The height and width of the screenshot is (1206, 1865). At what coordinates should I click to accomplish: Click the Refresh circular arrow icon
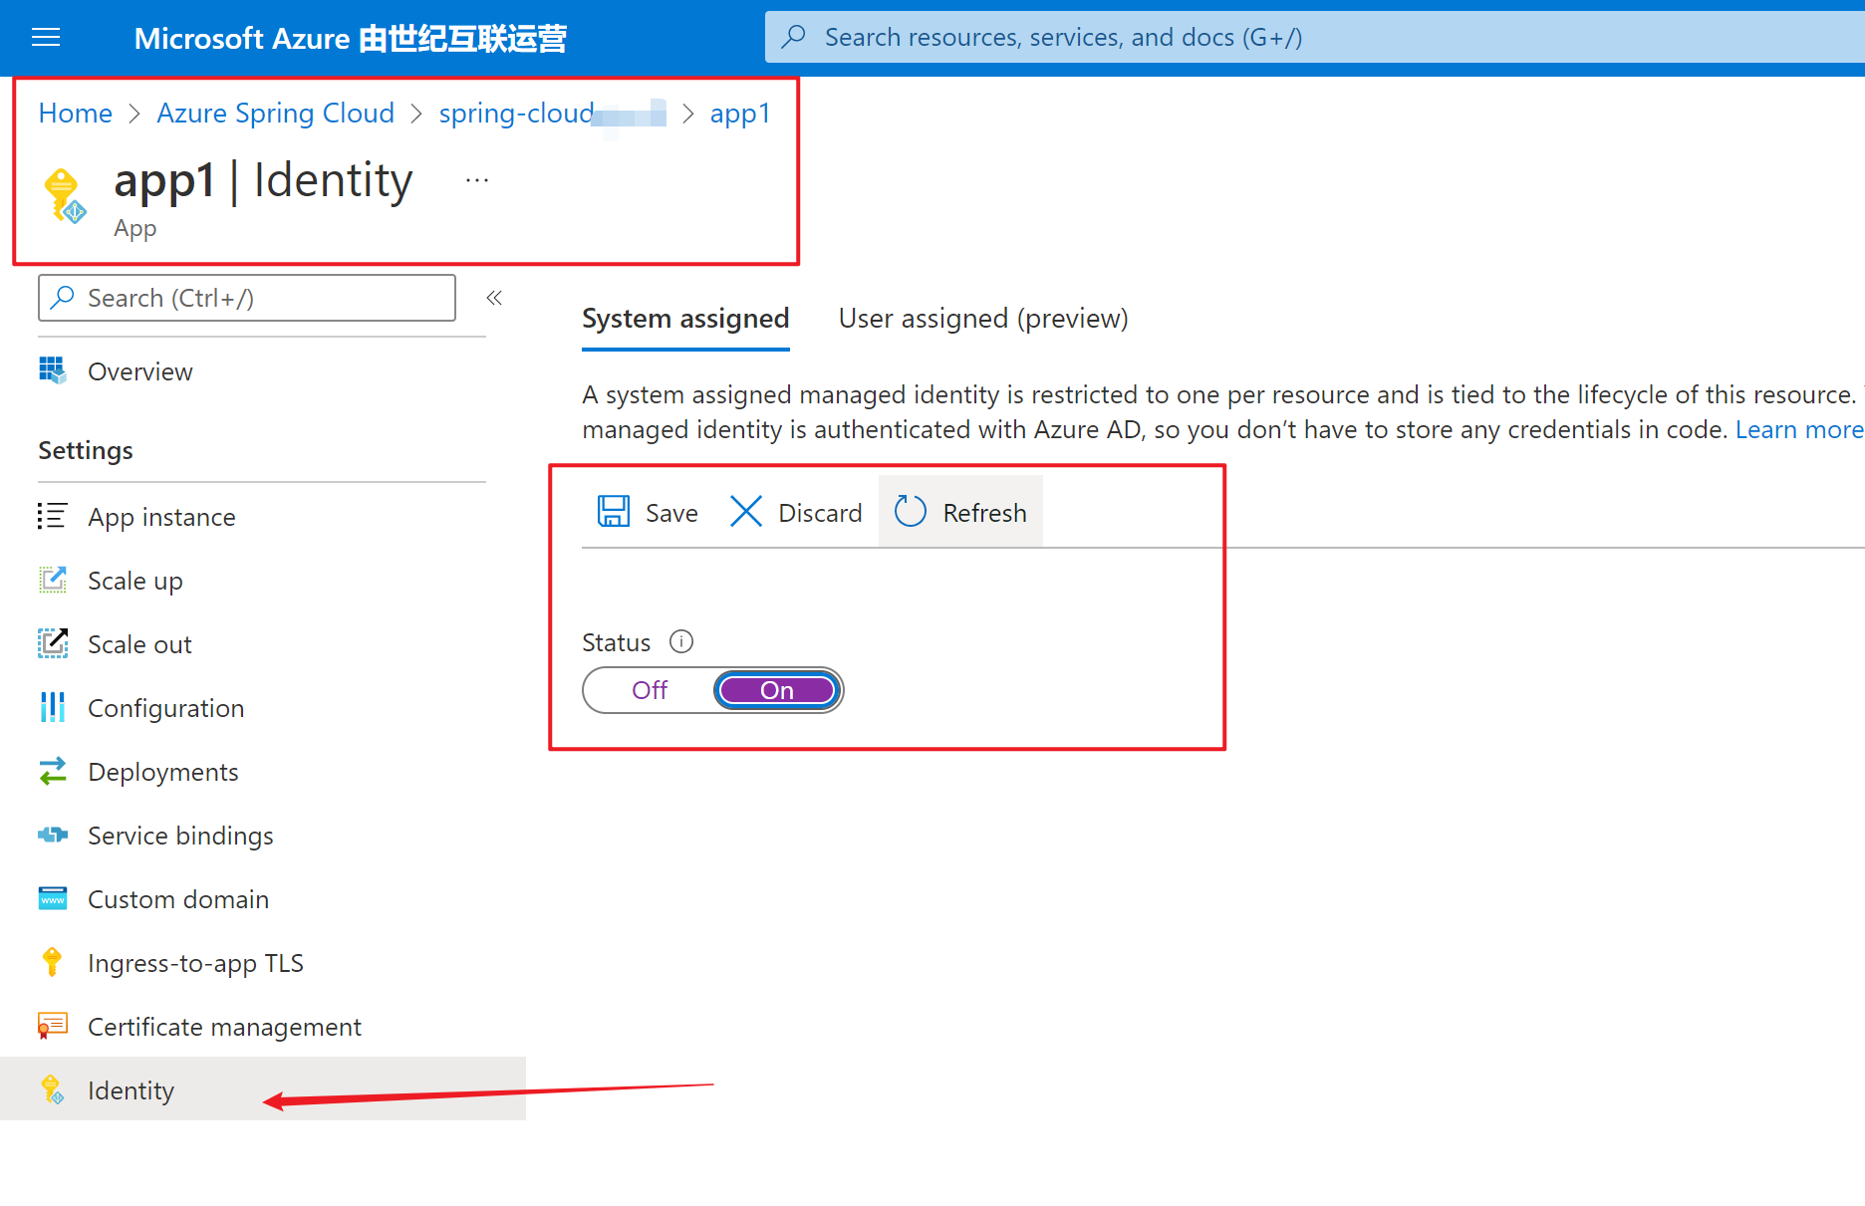coord(910,512)
